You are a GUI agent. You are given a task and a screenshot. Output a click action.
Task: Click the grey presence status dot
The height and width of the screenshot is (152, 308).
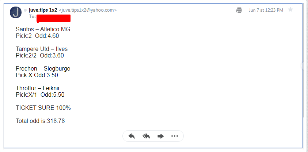(25, 10)
